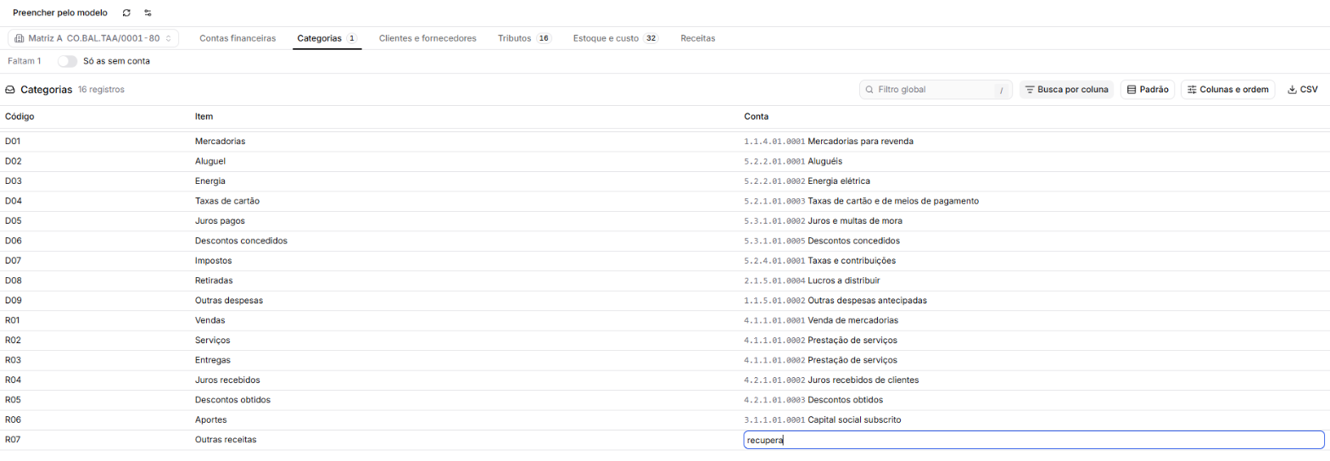Click the Outras receitas item cell
1330x461 pixels.
pos(226,440)
